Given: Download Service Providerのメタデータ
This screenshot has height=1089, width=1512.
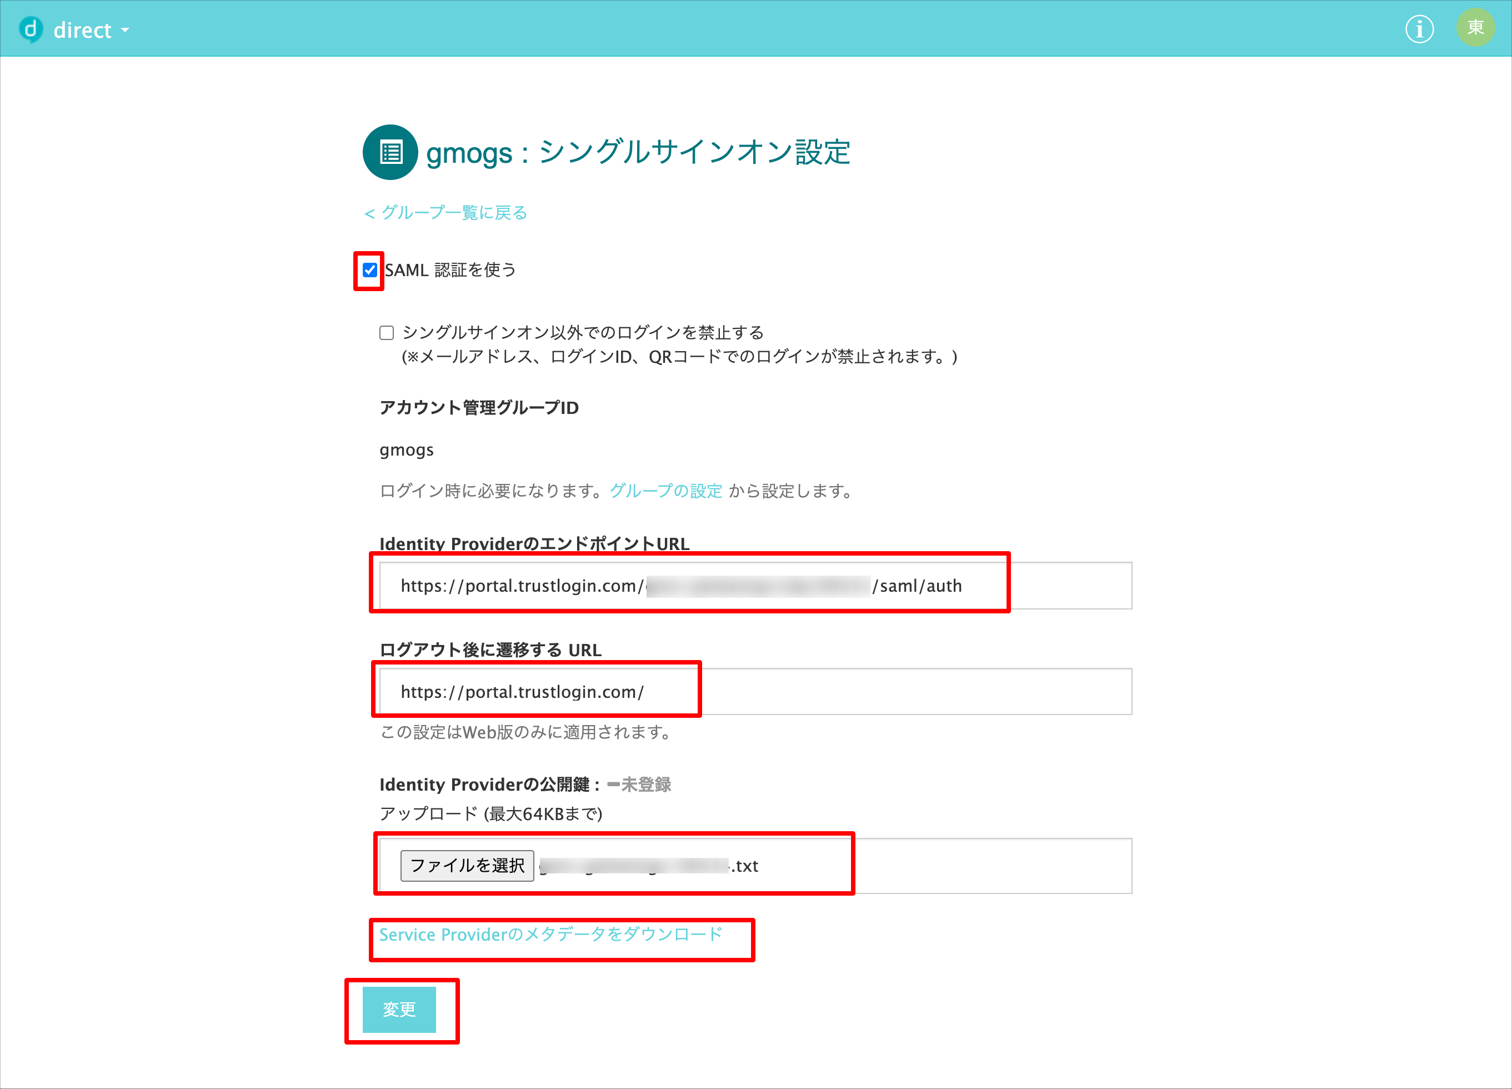Looking at the screenshot, I should tap(550, 935).
